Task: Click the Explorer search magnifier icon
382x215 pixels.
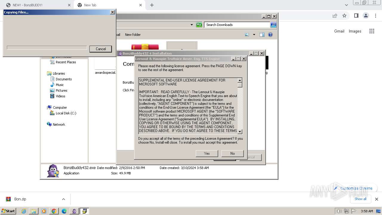Action: pyautogui.click(x=273, y=25)
